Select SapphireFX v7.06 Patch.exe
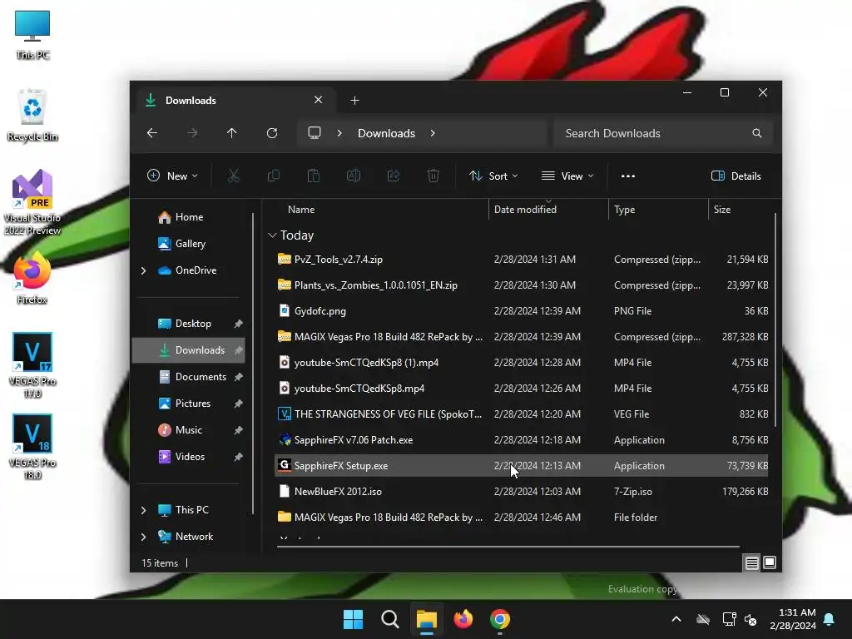The image size is (852, 639). click(522, 440)
